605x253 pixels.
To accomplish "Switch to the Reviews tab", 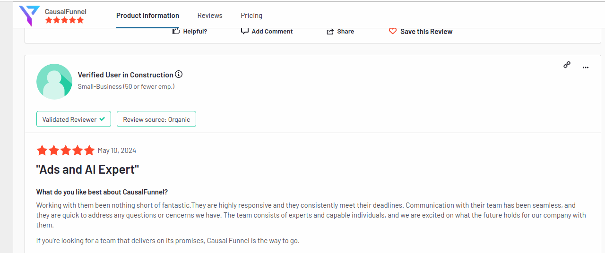I will (x=210, y=16).
